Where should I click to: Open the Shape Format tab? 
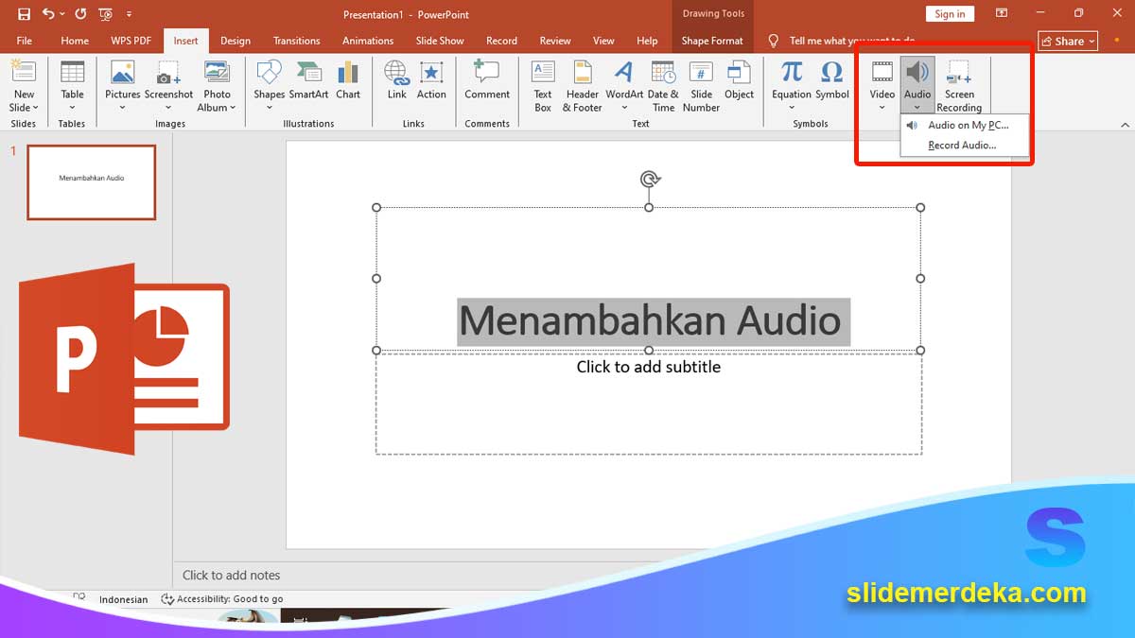click(x=712, y=41)
